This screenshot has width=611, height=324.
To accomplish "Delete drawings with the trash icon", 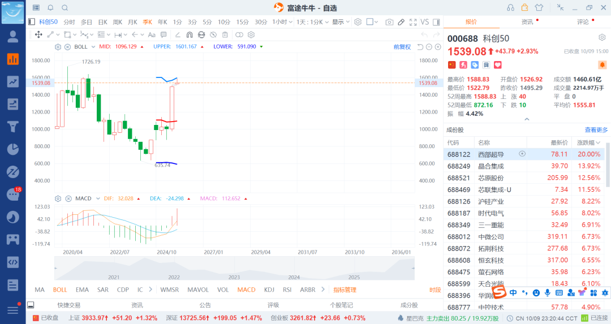I will (225, 34).
